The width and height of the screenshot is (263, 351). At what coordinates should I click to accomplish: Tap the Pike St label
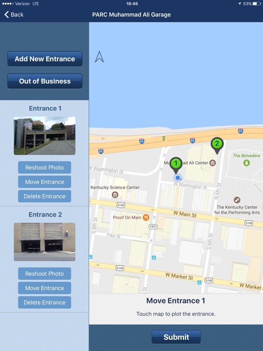click(114, 236)
